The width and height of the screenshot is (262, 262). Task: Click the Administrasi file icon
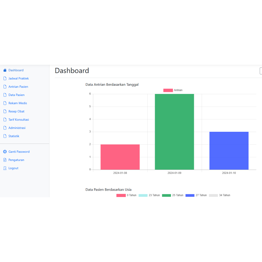(x=5, y=128)
